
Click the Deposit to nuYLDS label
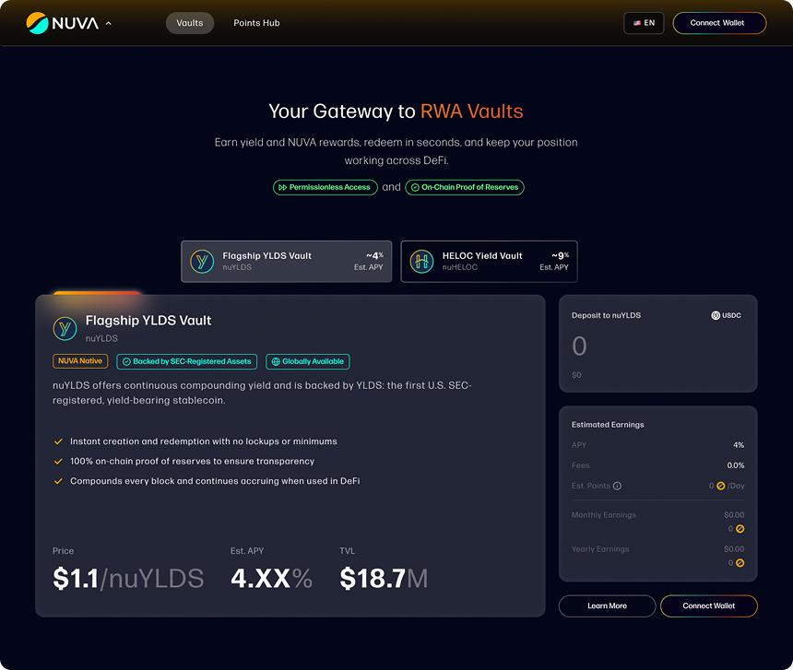[x=606, y=315]
